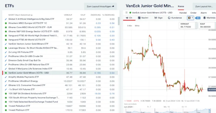The width and height of the screenshot is (216, 113).
Task: Select 1nvest Palladium ETF row
Action: tap(60, 106)
